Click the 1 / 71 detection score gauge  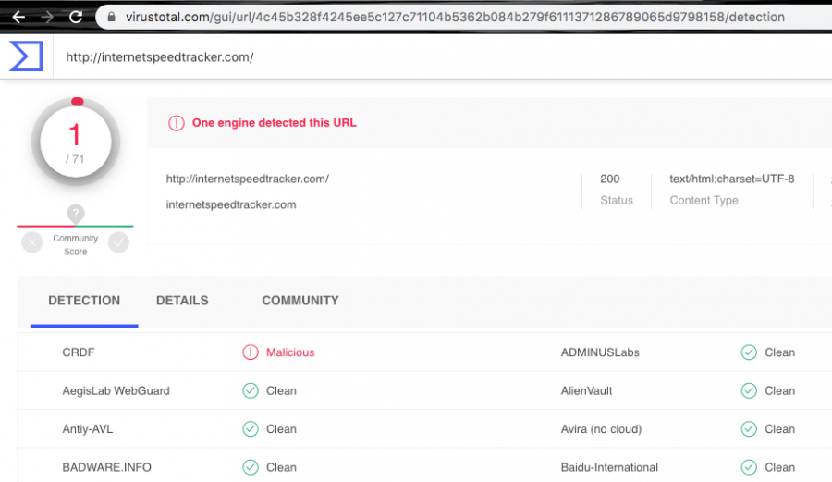coord(76,142)
